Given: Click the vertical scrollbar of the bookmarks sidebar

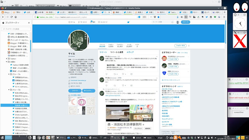Looking at the screenshot, I should (x=30, y=46).
